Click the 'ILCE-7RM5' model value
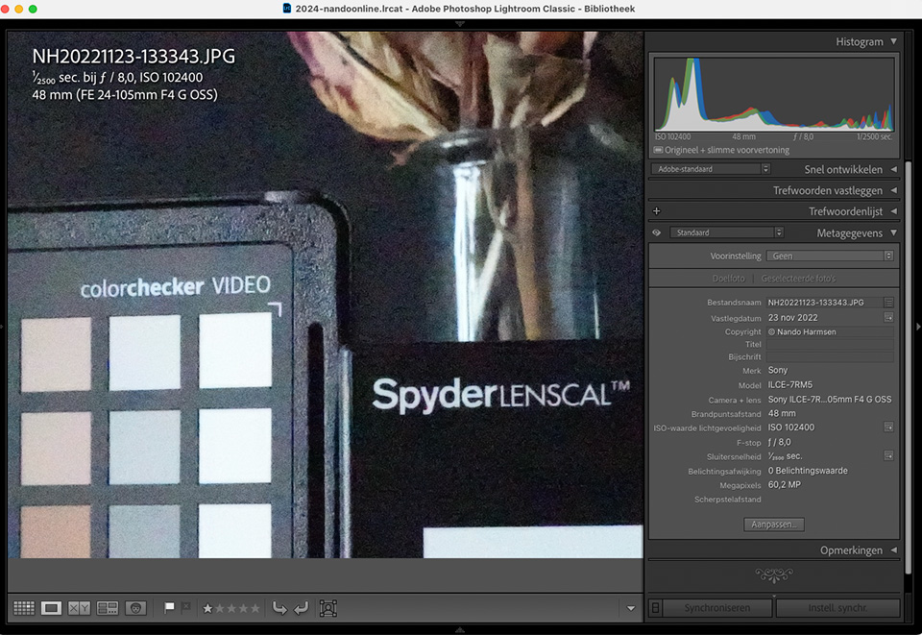This screenshot has height=635, width=922. click(790, 384)
